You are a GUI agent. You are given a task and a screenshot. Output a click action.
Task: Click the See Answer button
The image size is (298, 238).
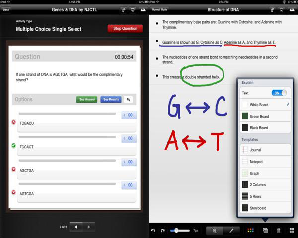click(87, 99)
